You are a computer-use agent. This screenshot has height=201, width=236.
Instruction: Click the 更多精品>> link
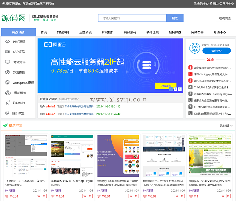point(226,126)
